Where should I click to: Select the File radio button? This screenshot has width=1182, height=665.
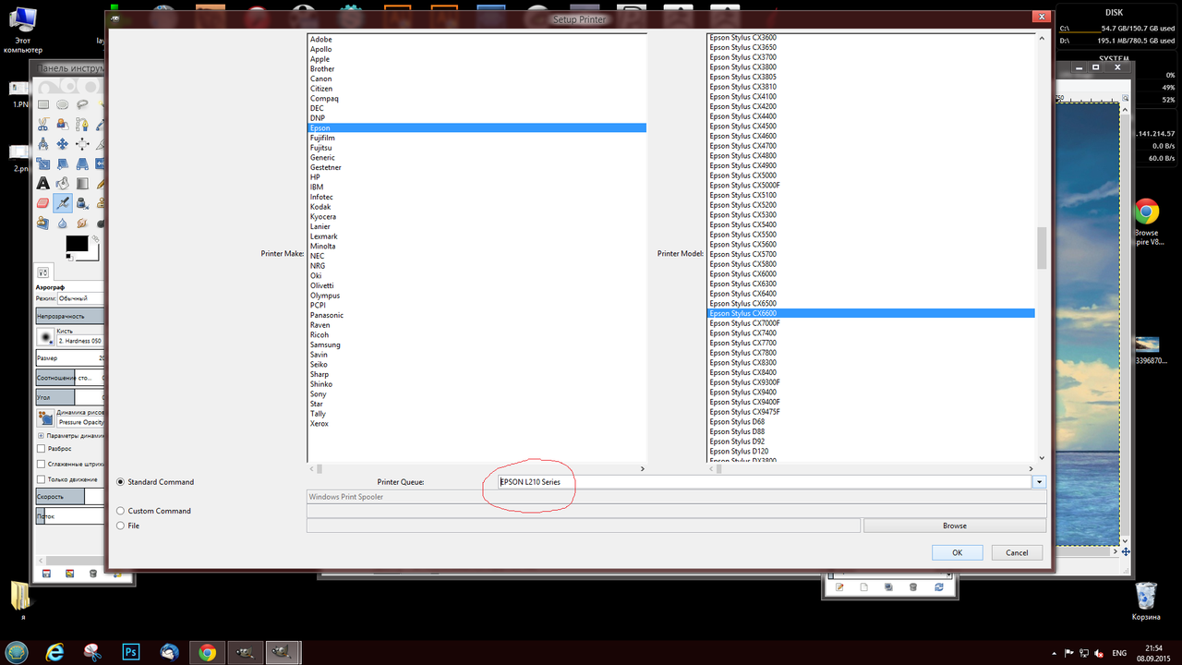(x=120, y=526)
